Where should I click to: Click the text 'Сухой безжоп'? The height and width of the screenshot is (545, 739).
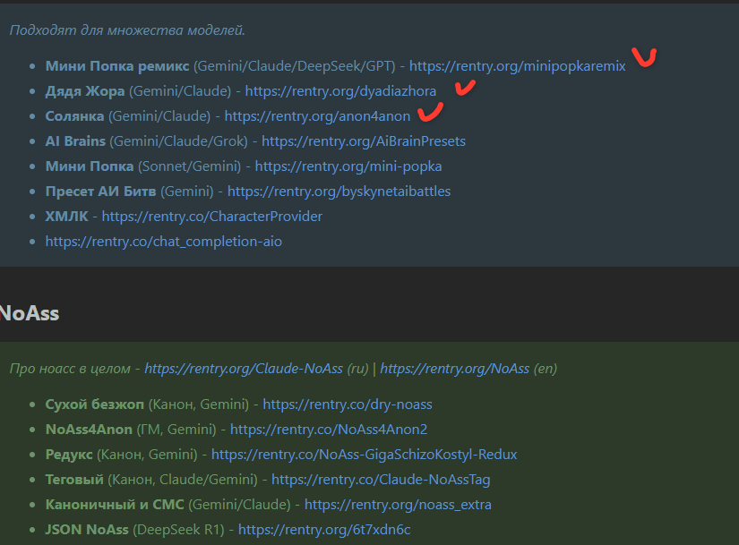click(95, 404)
